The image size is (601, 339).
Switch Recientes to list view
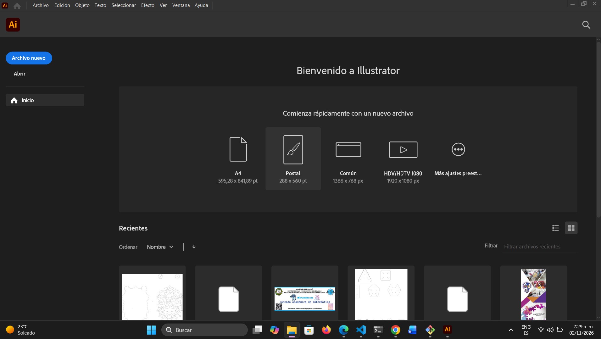click(555, 228)
